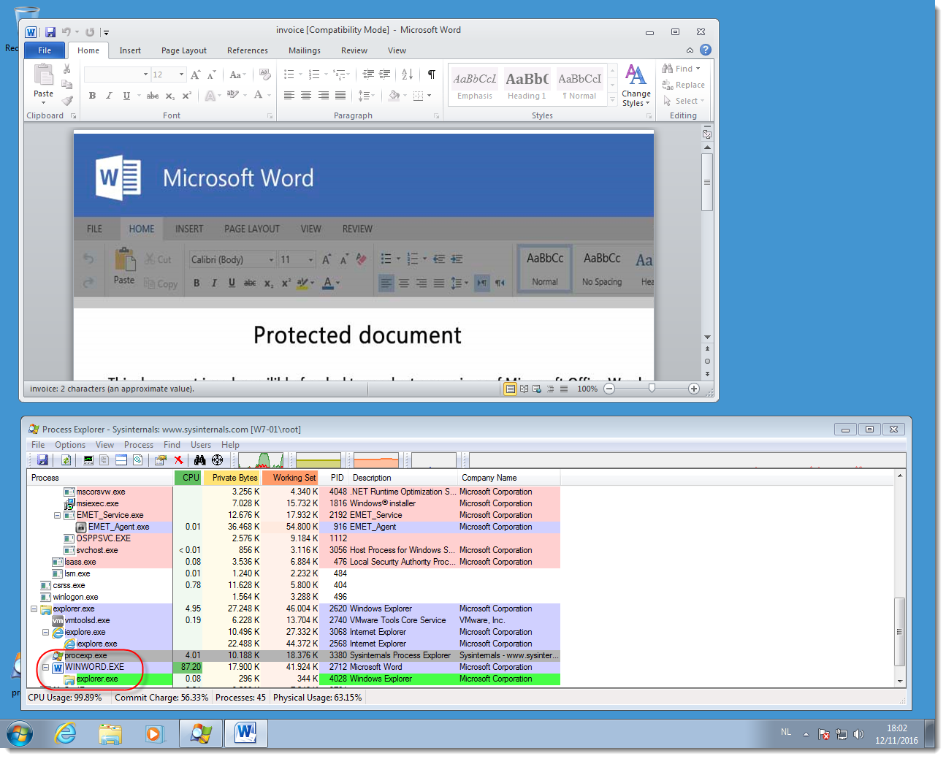Click the Sort A-Z icon

click(x=408, y=75)
